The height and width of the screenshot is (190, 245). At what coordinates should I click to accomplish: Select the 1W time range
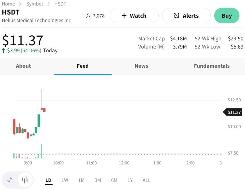coord(65,180)
